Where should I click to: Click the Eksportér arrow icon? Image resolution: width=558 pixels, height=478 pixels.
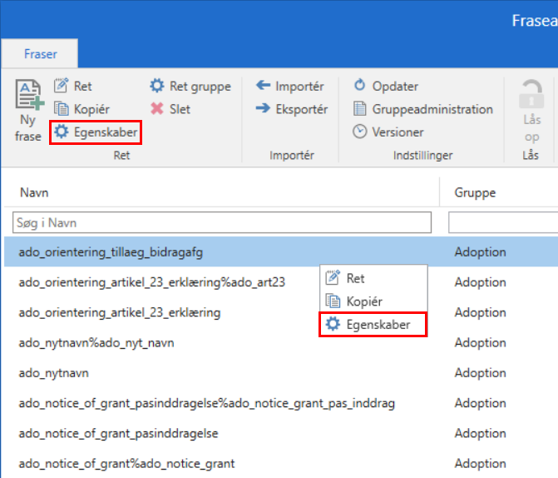[x=263, y=108]
